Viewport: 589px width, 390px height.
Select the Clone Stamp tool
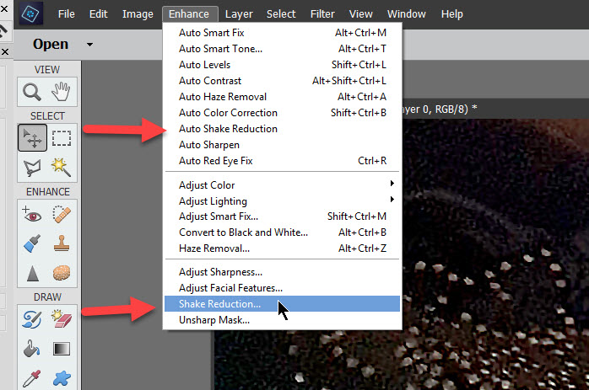[62, 243]
